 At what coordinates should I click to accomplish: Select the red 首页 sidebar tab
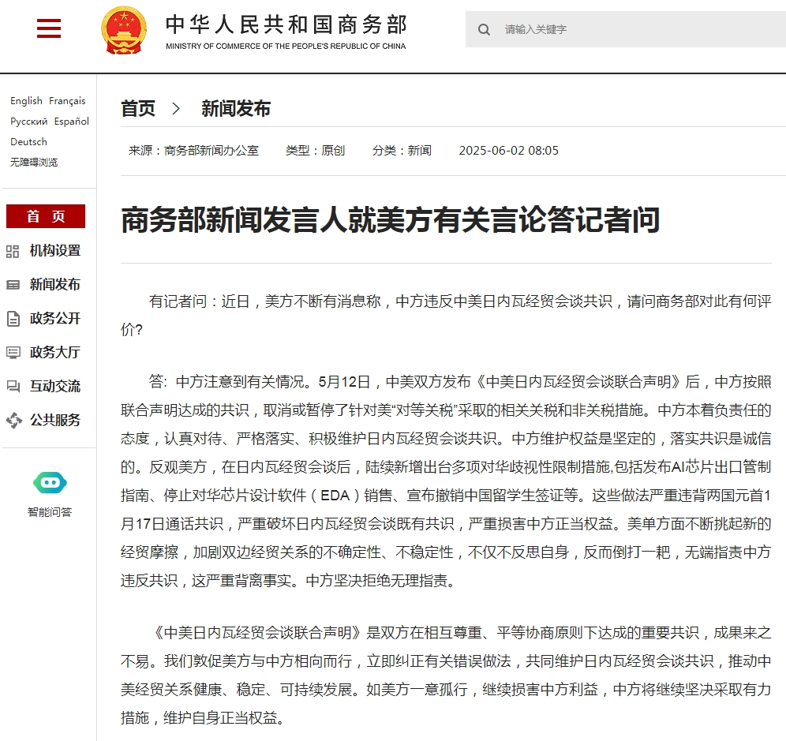[46, 217]
